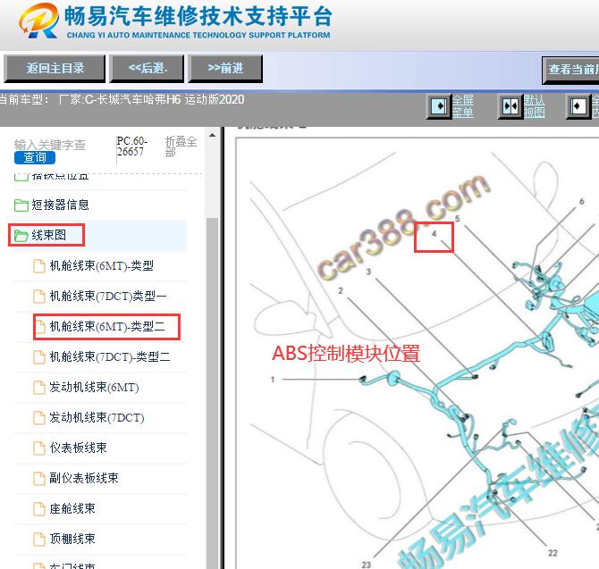The image size is (599, 569).
Task: Click page icon of 发动机线束(6MT)
Action: pyautogui.click(x=39, y=388)
